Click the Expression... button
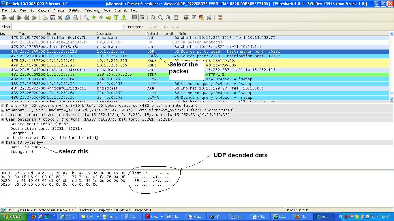 (137, 27)
